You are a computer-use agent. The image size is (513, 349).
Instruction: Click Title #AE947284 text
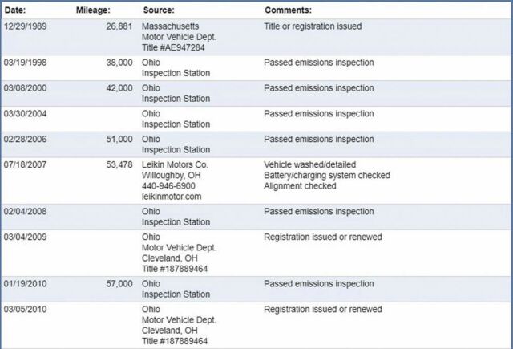pos(173,47)
